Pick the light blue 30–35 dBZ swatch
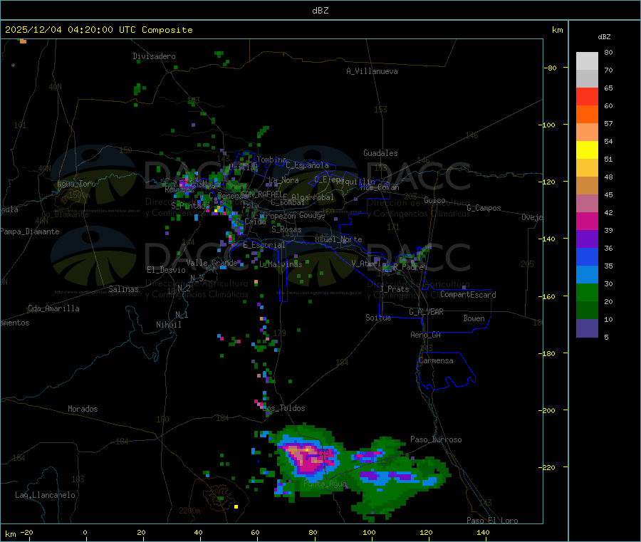Image resolution: width=641 pixels, height=542 pixels. pyautogui.click(x=587, y=275)
